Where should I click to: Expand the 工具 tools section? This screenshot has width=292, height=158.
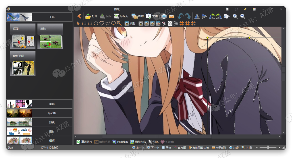point(39,17)
